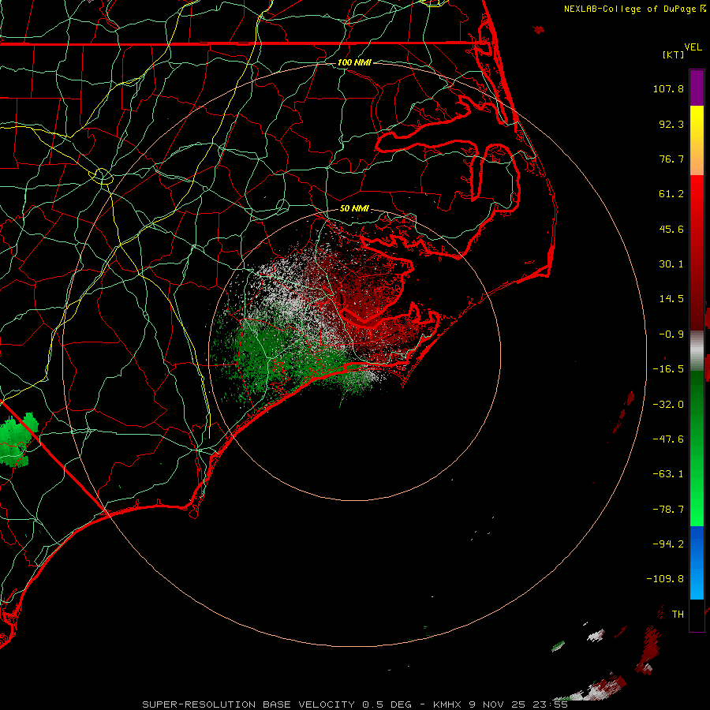The height and width of the screenshot is (710, 710).
Task: Click the 107.8 legend value
Action: coord(668,88)
